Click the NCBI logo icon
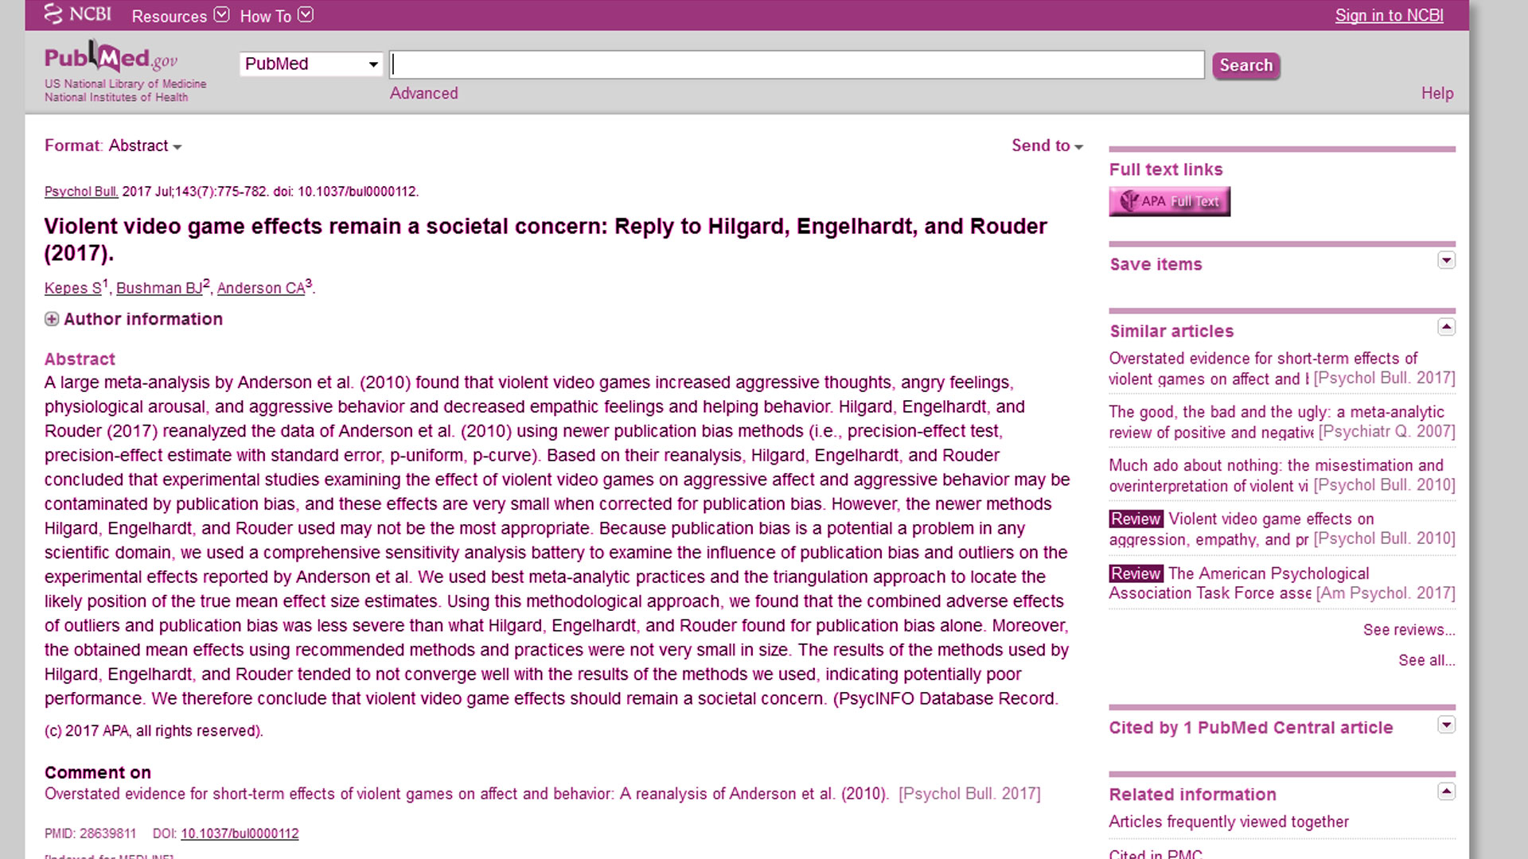This screenshot has height=859, width=1528. (x=53, y=14)
